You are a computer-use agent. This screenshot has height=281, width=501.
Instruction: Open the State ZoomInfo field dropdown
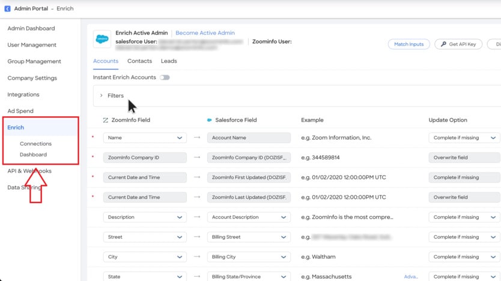[145, 277]
